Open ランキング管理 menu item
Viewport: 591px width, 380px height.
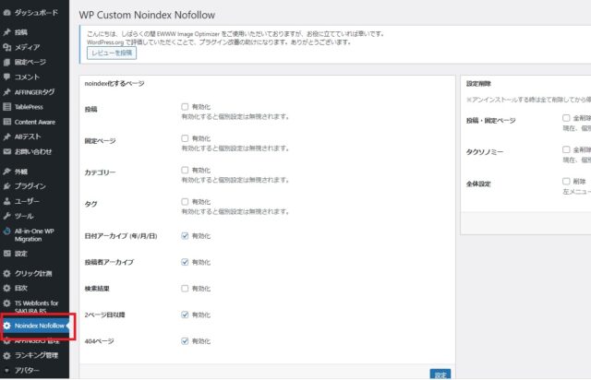(35, 355)
